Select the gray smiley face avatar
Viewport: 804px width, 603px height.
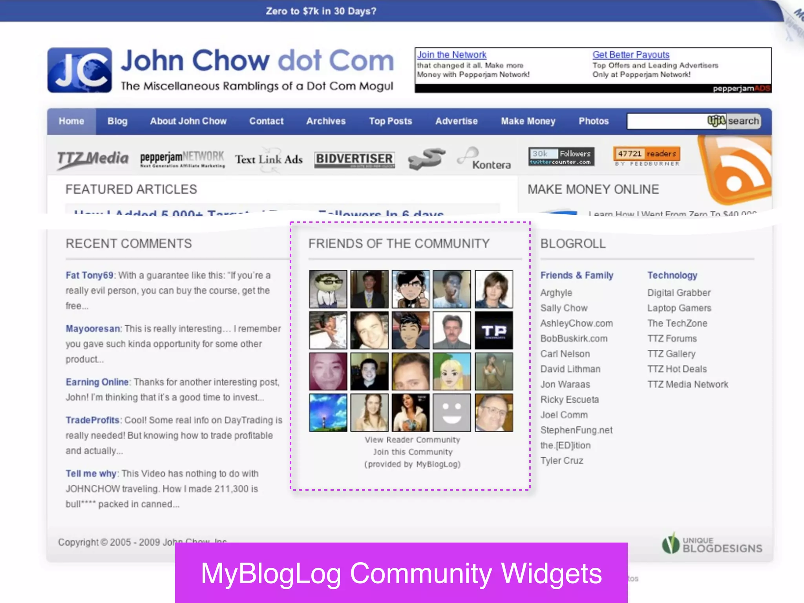[451, 413]
